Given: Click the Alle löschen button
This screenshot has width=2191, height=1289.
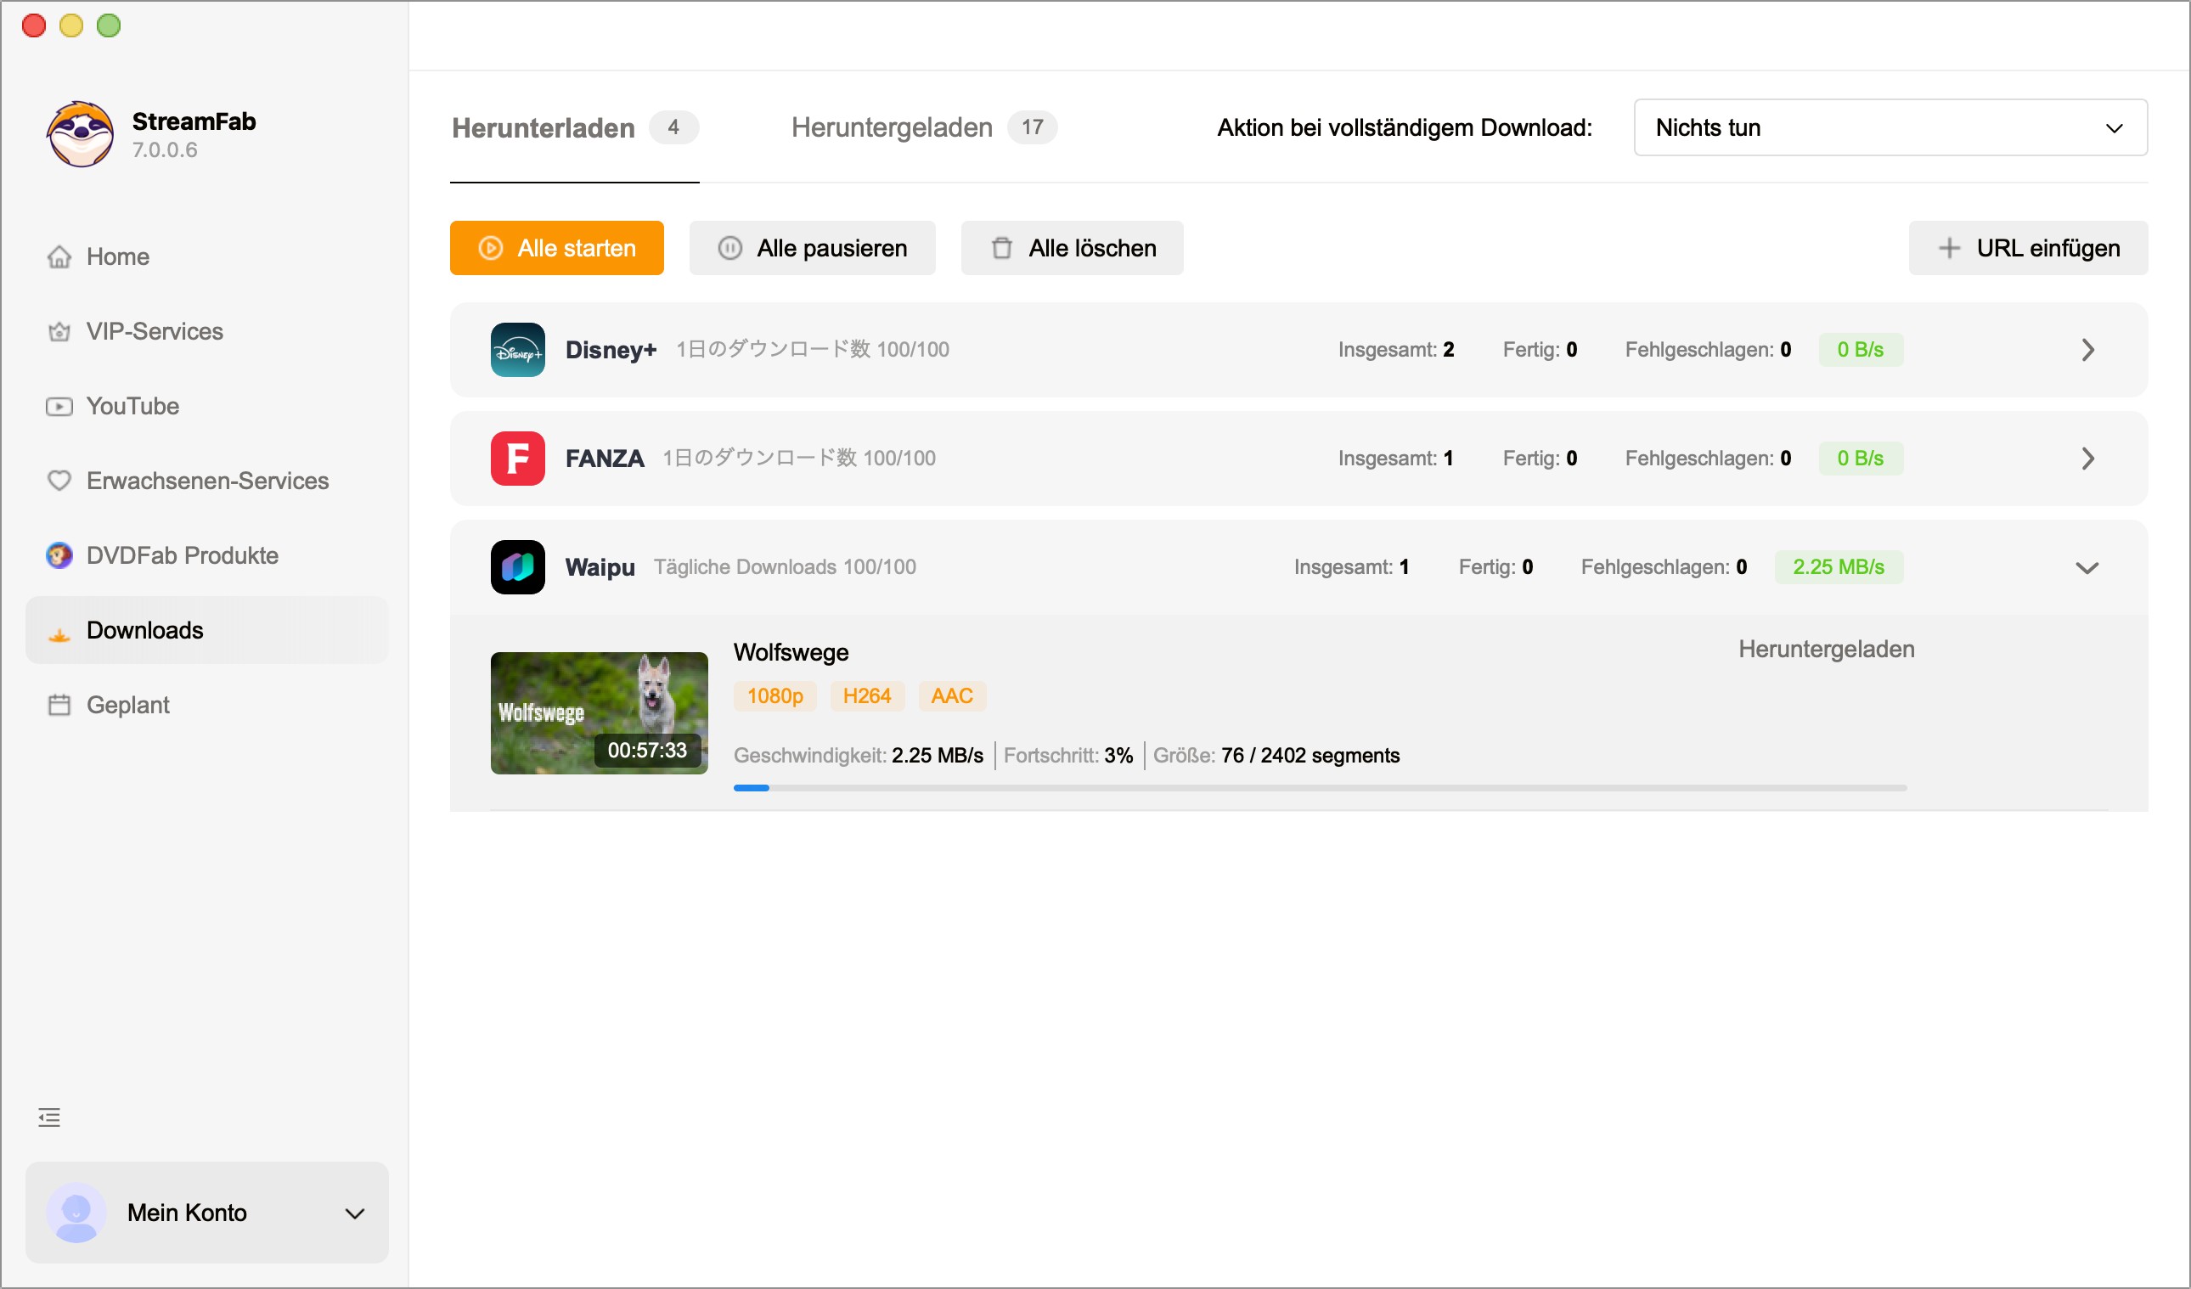Looking at the screenshot, I should [x=1071, y=248].
